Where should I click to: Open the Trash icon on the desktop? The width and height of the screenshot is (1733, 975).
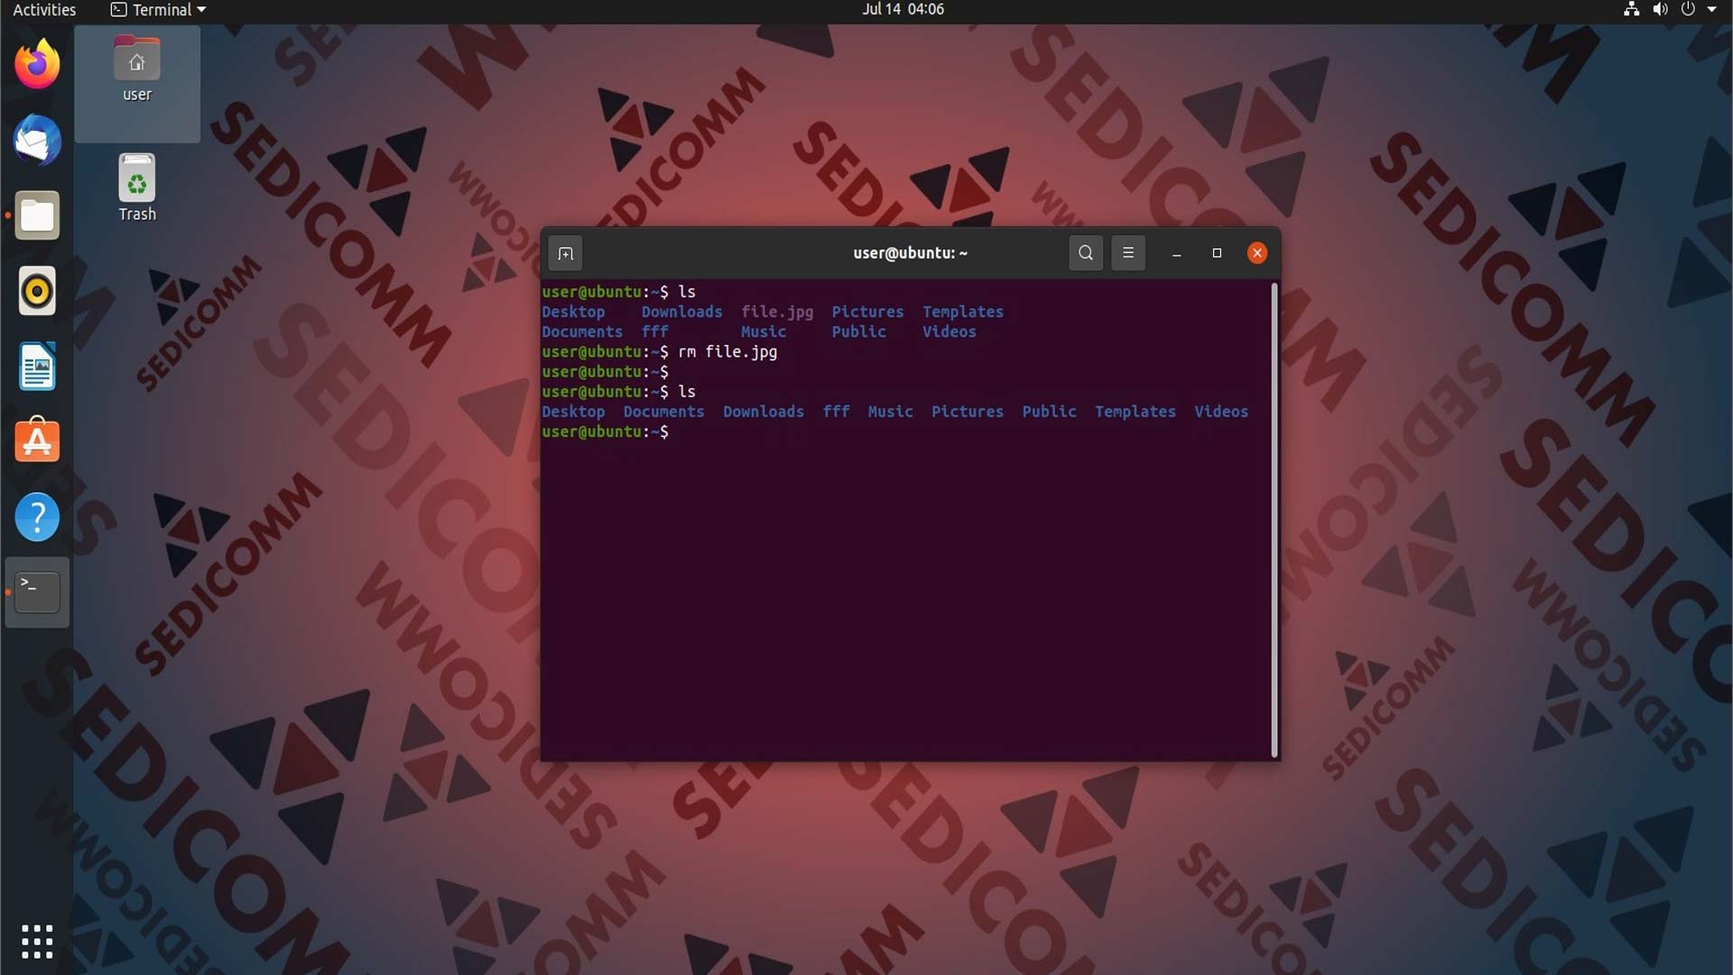pos(137,188)
